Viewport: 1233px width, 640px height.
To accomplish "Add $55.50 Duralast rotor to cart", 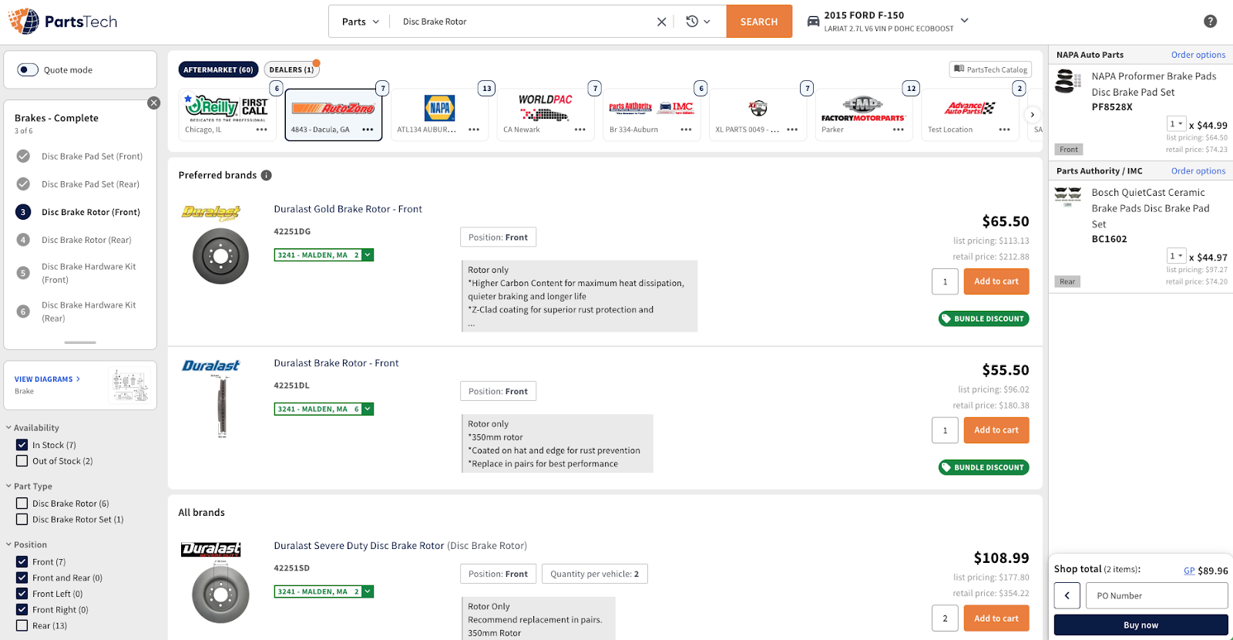I will click(x=996, y=430).
